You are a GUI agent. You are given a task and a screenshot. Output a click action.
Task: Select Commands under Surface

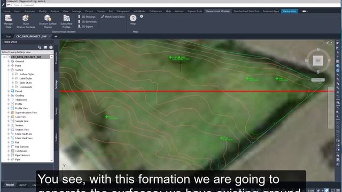tap(26, 87)
